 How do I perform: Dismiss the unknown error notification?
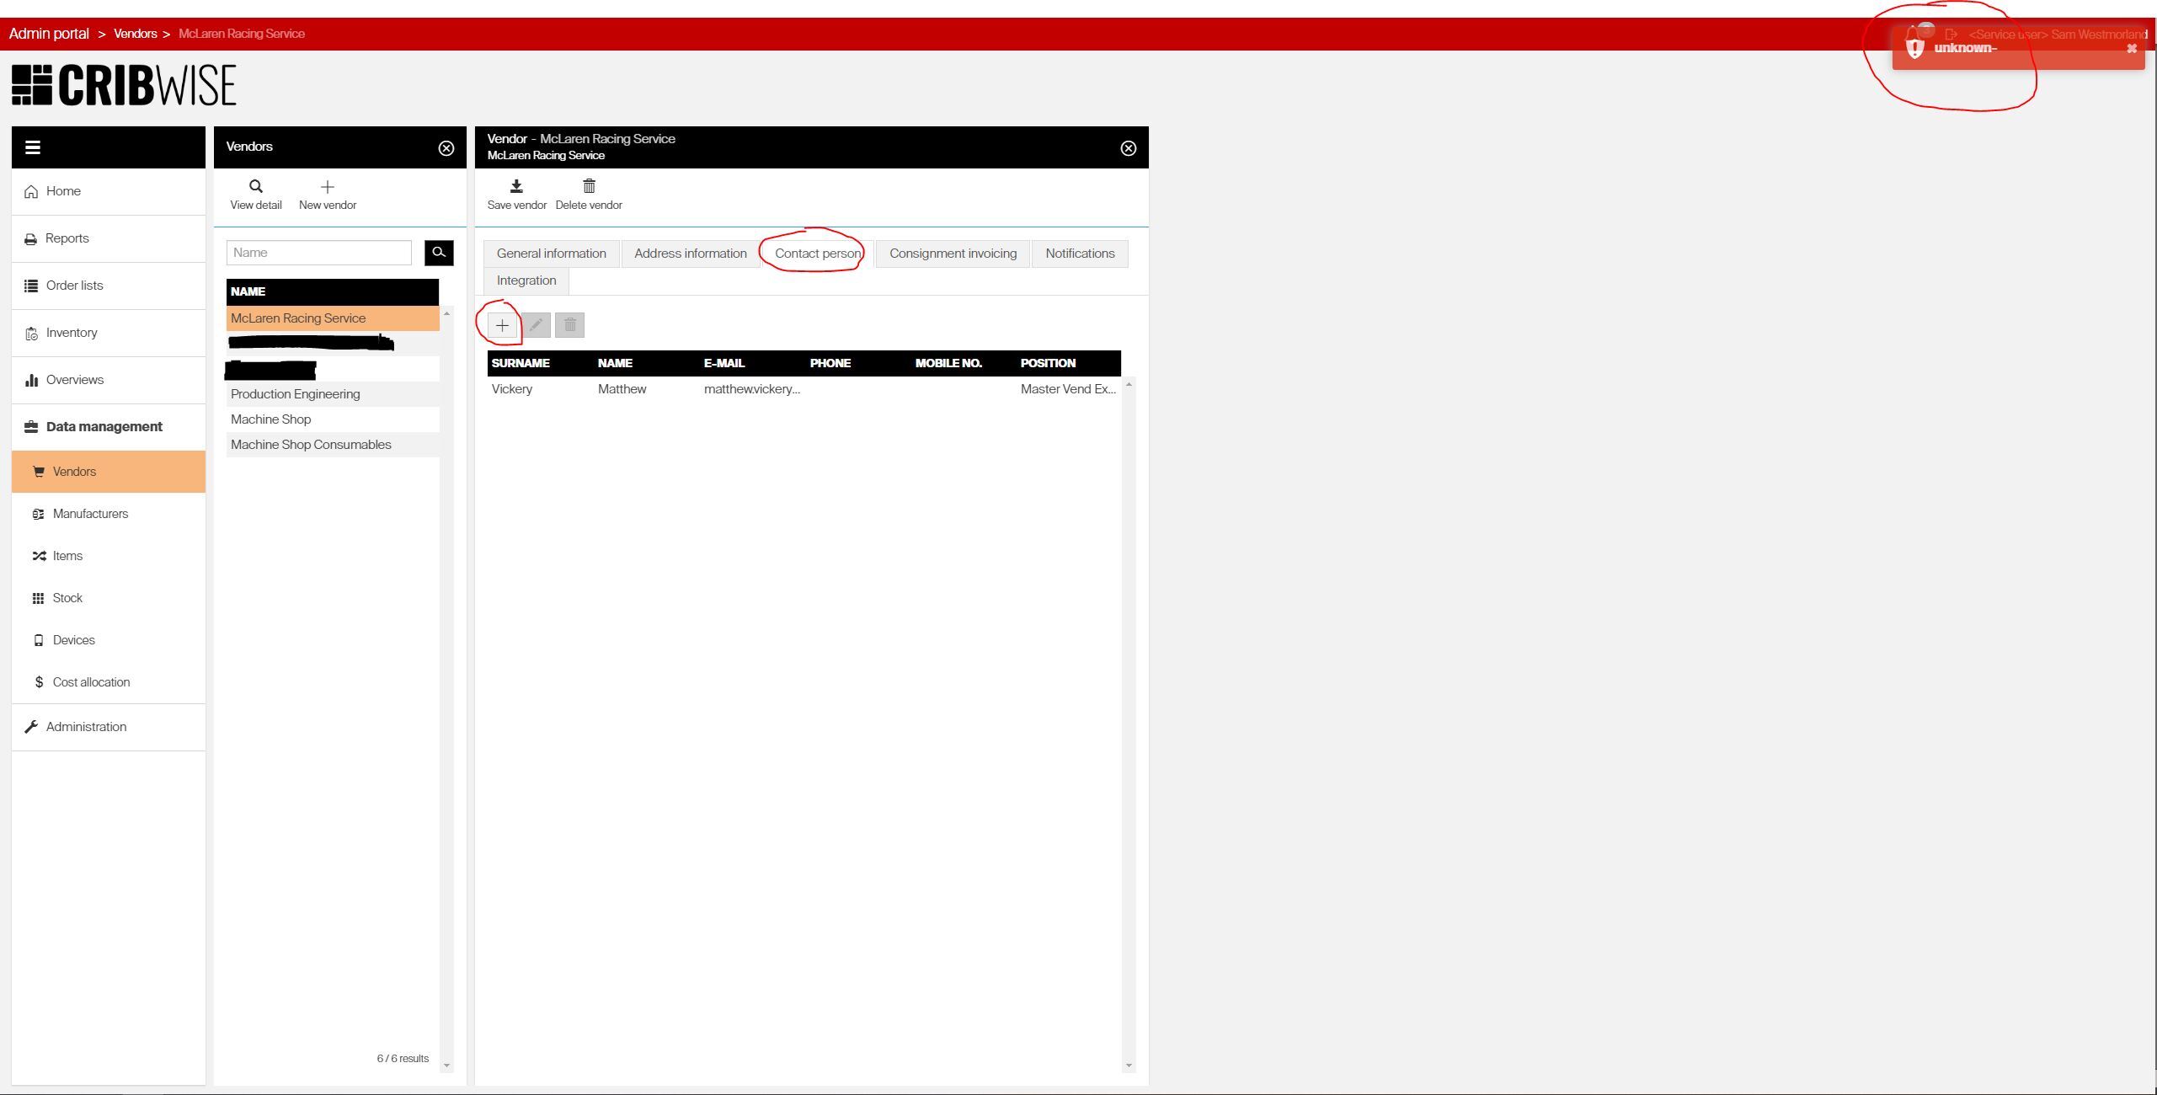pos(2131,49)
